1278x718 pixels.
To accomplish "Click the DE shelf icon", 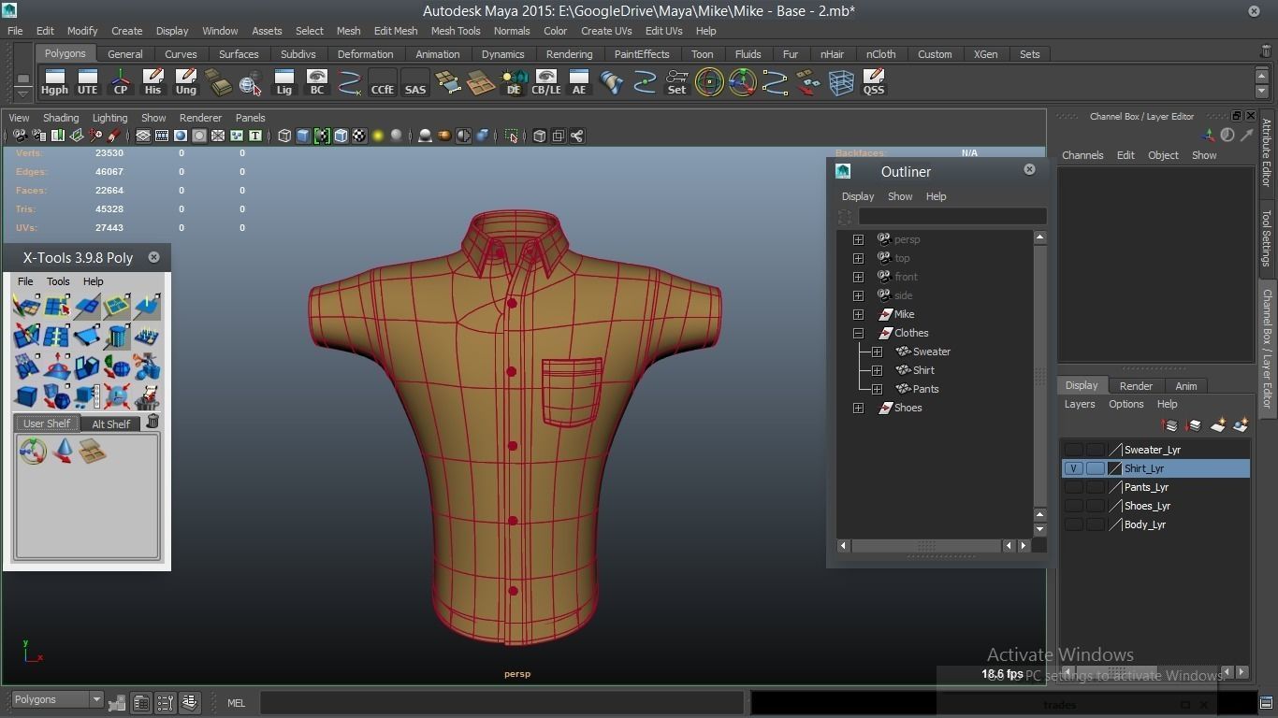I will point(513,82).
